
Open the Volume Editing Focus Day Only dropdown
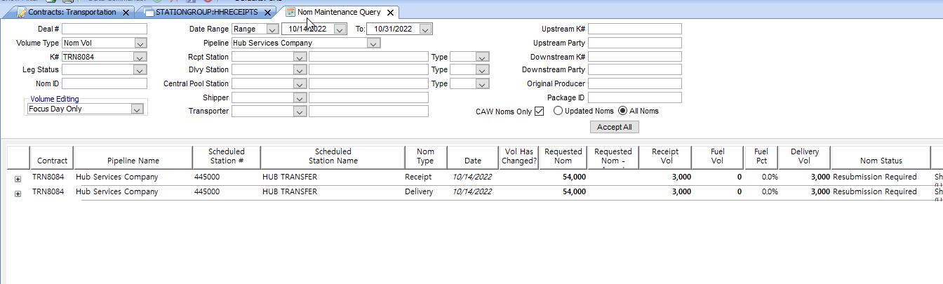138,109
